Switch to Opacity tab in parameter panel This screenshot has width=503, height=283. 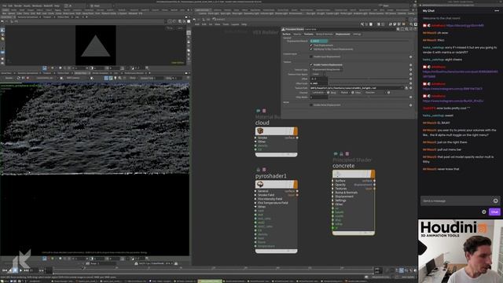point(297,34)
